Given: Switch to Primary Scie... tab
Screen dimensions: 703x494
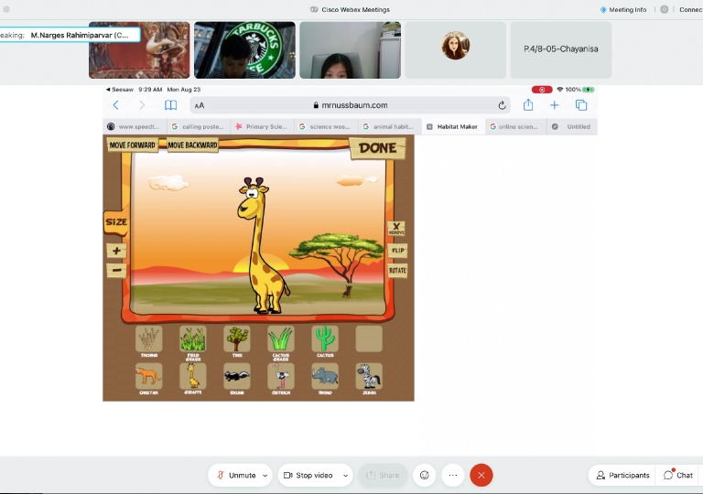Looking at the screenshot, I should pyautogui.click(x=262, y=127).
